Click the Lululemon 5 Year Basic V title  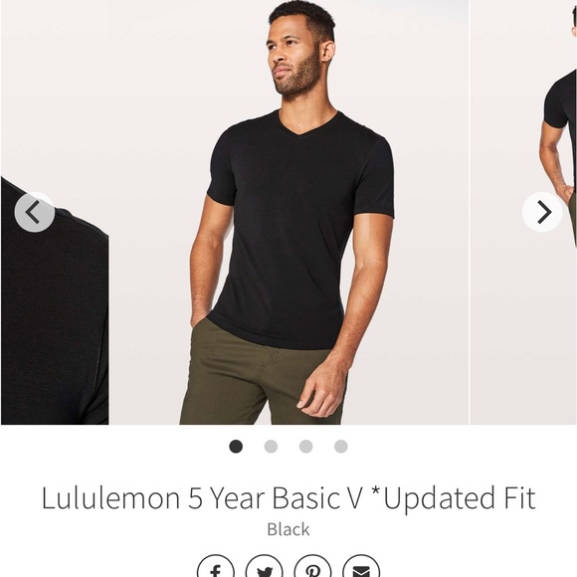[288, 497]
